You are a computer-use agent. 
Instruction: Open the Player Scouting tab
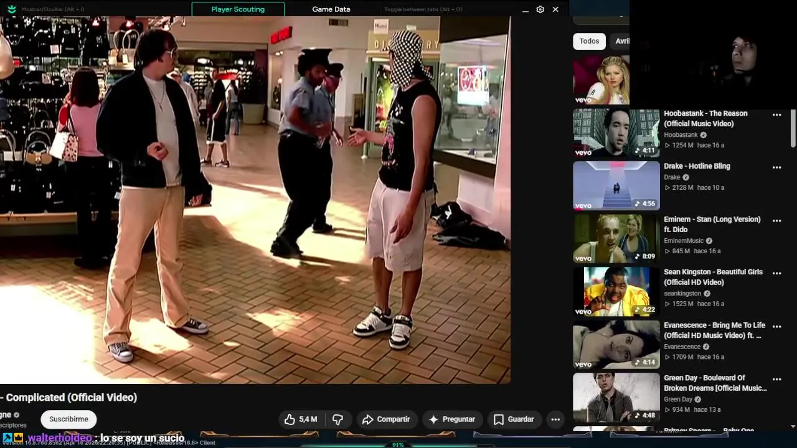coord(238,9)
